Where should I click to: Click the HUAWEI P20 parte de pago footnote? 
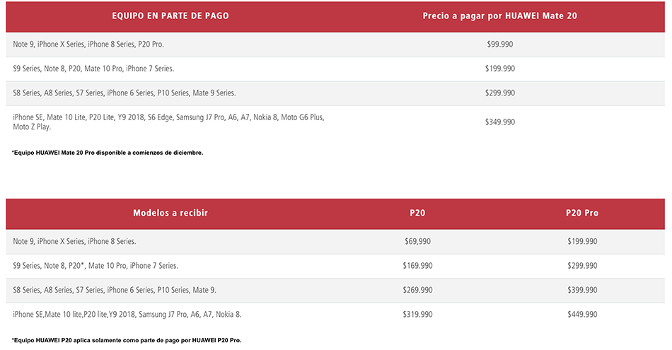pos(127,341)
